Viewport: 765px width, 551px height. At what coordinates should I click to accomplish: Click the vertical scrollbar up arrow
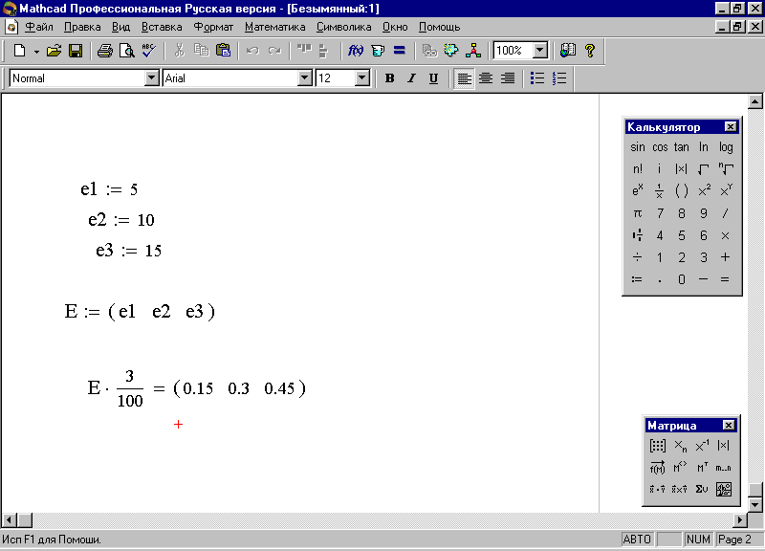(x=754, y=101)
